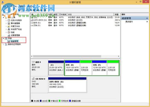Sort by the 容量 column header
The width and height of the screenshot is (150, 107).
(x=117, y=14)
